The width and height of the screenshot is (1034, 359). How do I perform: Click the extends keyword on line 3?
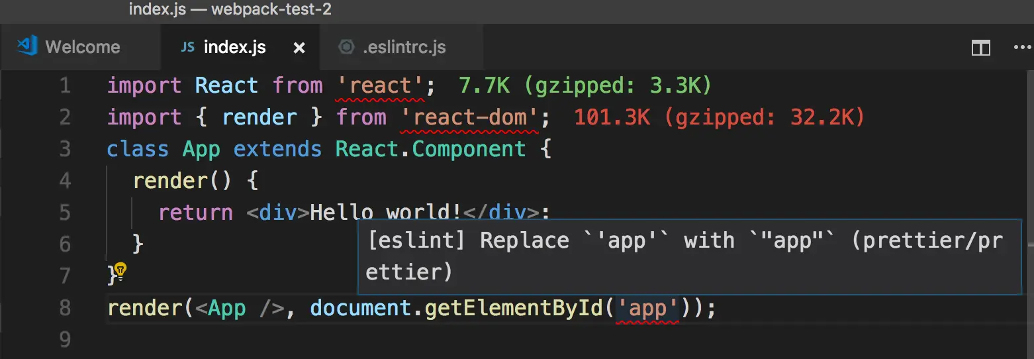coord(277,150)
